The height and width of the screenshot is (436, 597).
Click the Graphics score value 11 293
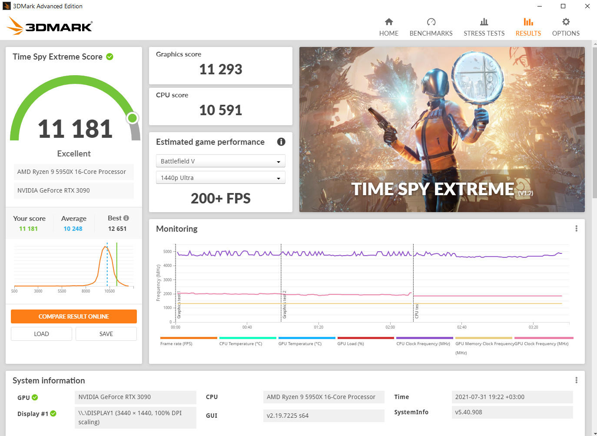click(221, 70)
